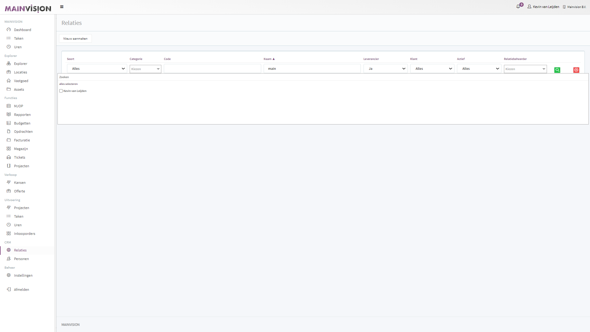Click the Nieuw aanmaken button
Viewport: 590px width, 332px height.
75,39
